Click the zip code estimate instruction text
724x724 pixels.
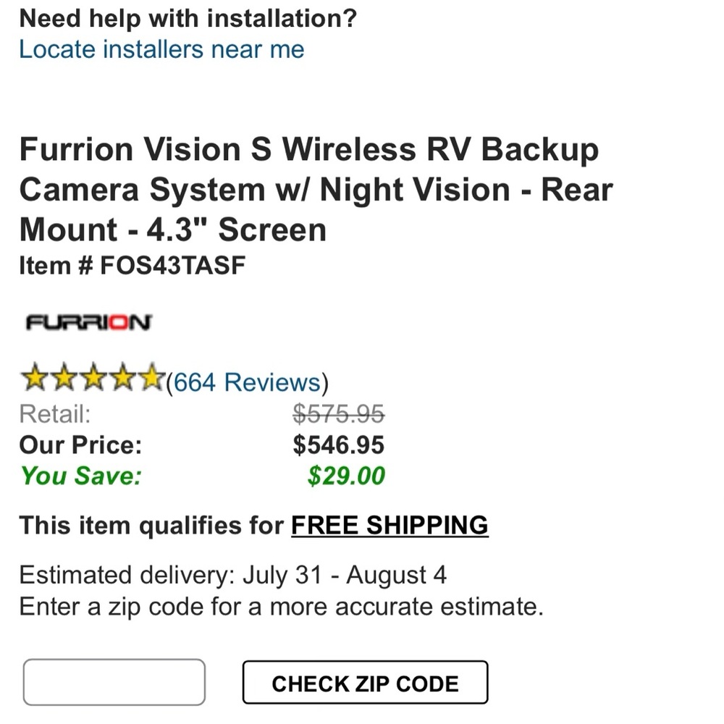click(x=281, y=607)
